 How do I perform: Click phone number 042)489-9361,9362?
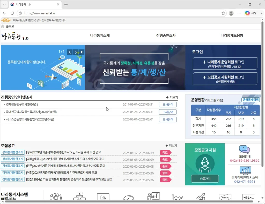click(245, 161)
